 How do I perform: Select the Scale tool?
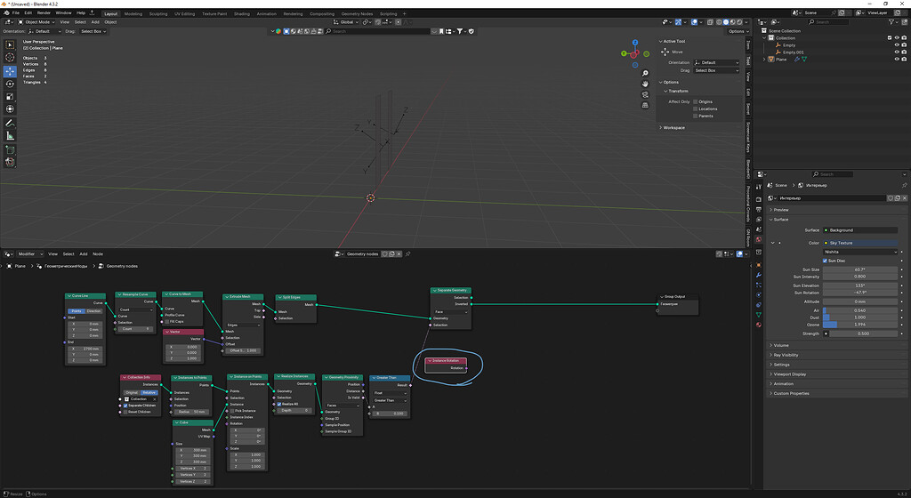tap(10, 96)
